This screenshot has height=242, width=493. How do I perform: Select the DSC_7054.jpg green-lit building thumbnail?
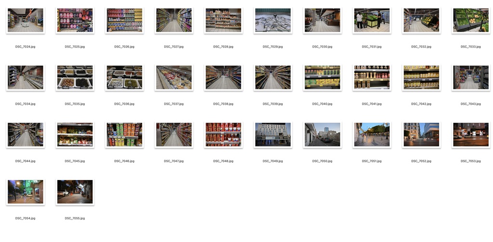(x=26, y=192)
